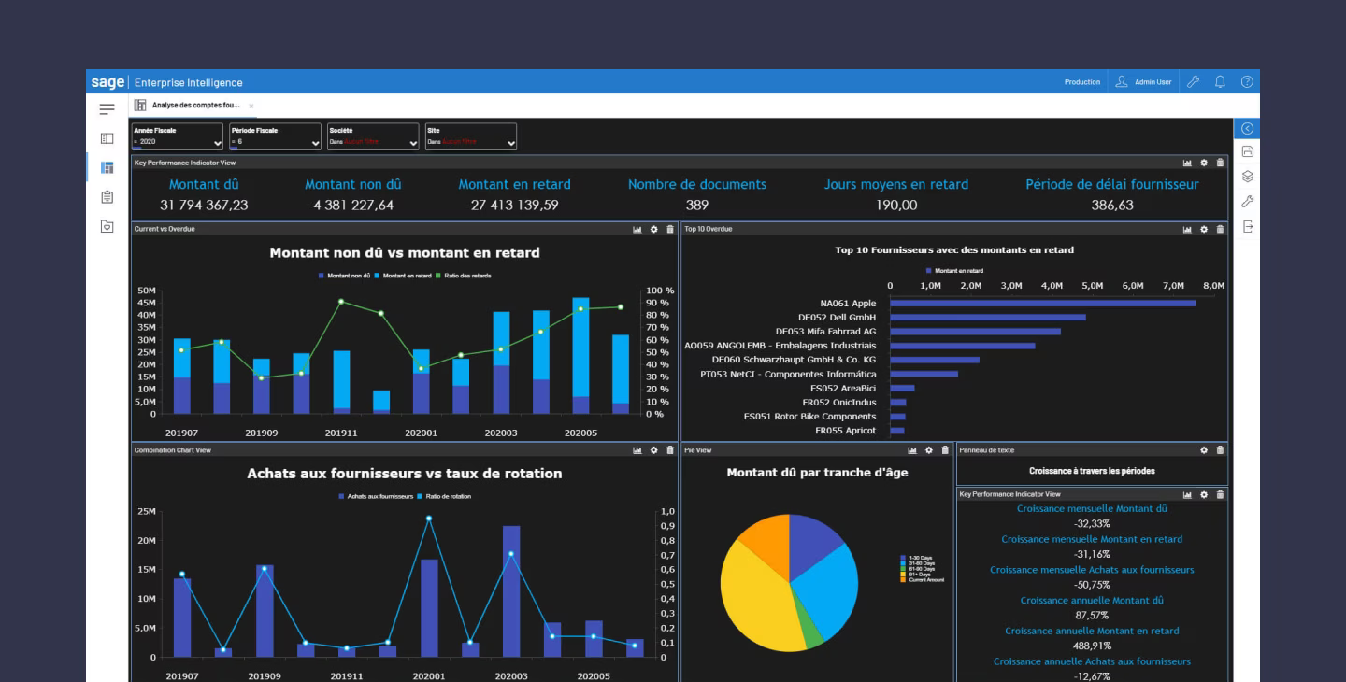The width and height of the screenshot is (1346, 682).
Task: Open the hamburger navigation menu
Action: pyautogui.click(x=107, y=109)
